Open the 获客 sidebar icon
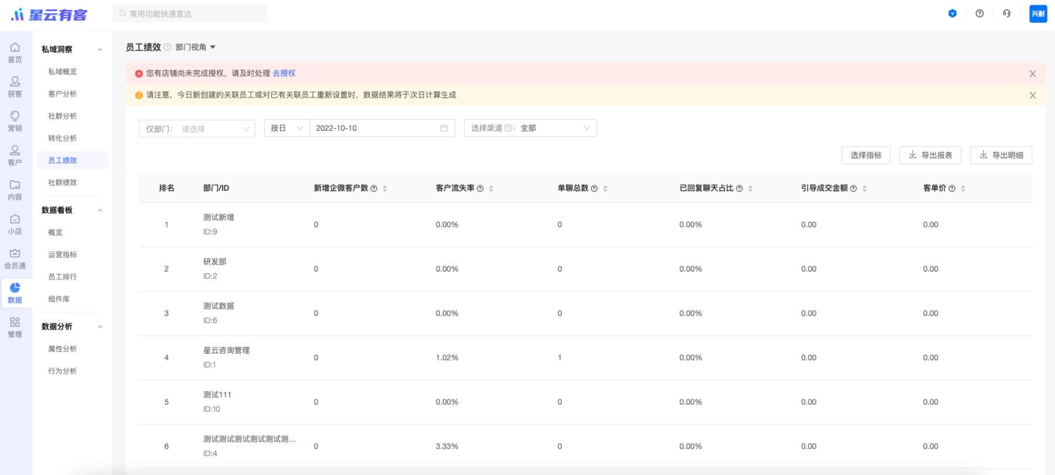Screen dimensions: 1055x475 15,87
